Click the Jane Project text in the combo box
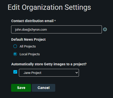The height and width of the screenshot is (98, 113). point(33,73)
